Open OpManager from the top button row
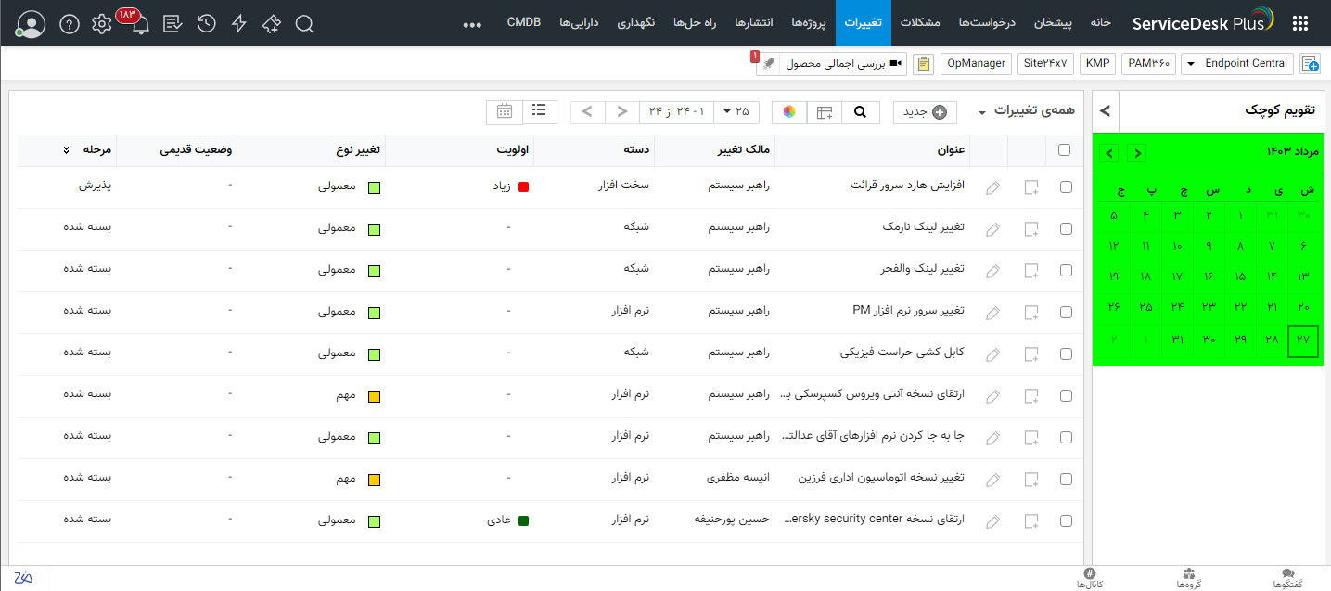 click(x=976, y=63)
